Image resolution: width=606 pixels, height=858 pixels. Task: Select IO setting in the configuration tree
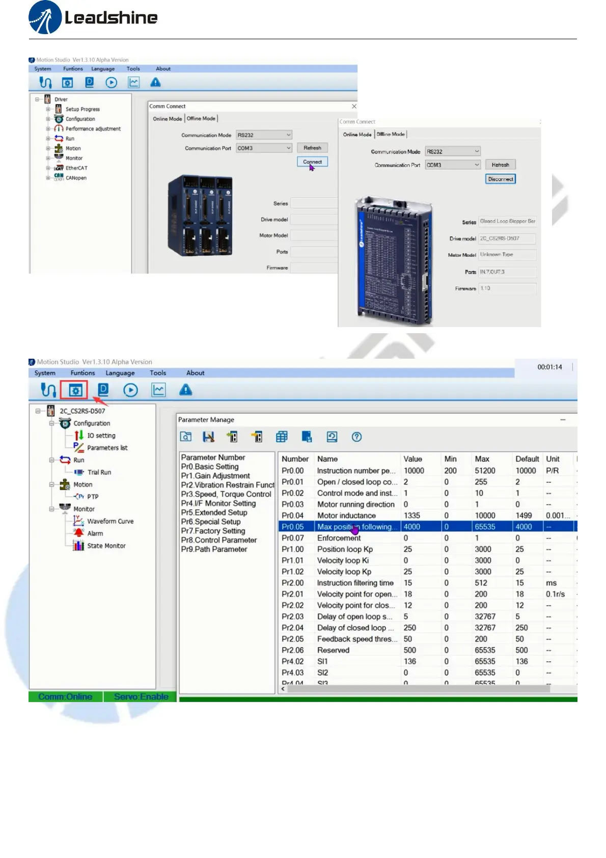pyautogui.click(x=101, y=436)
